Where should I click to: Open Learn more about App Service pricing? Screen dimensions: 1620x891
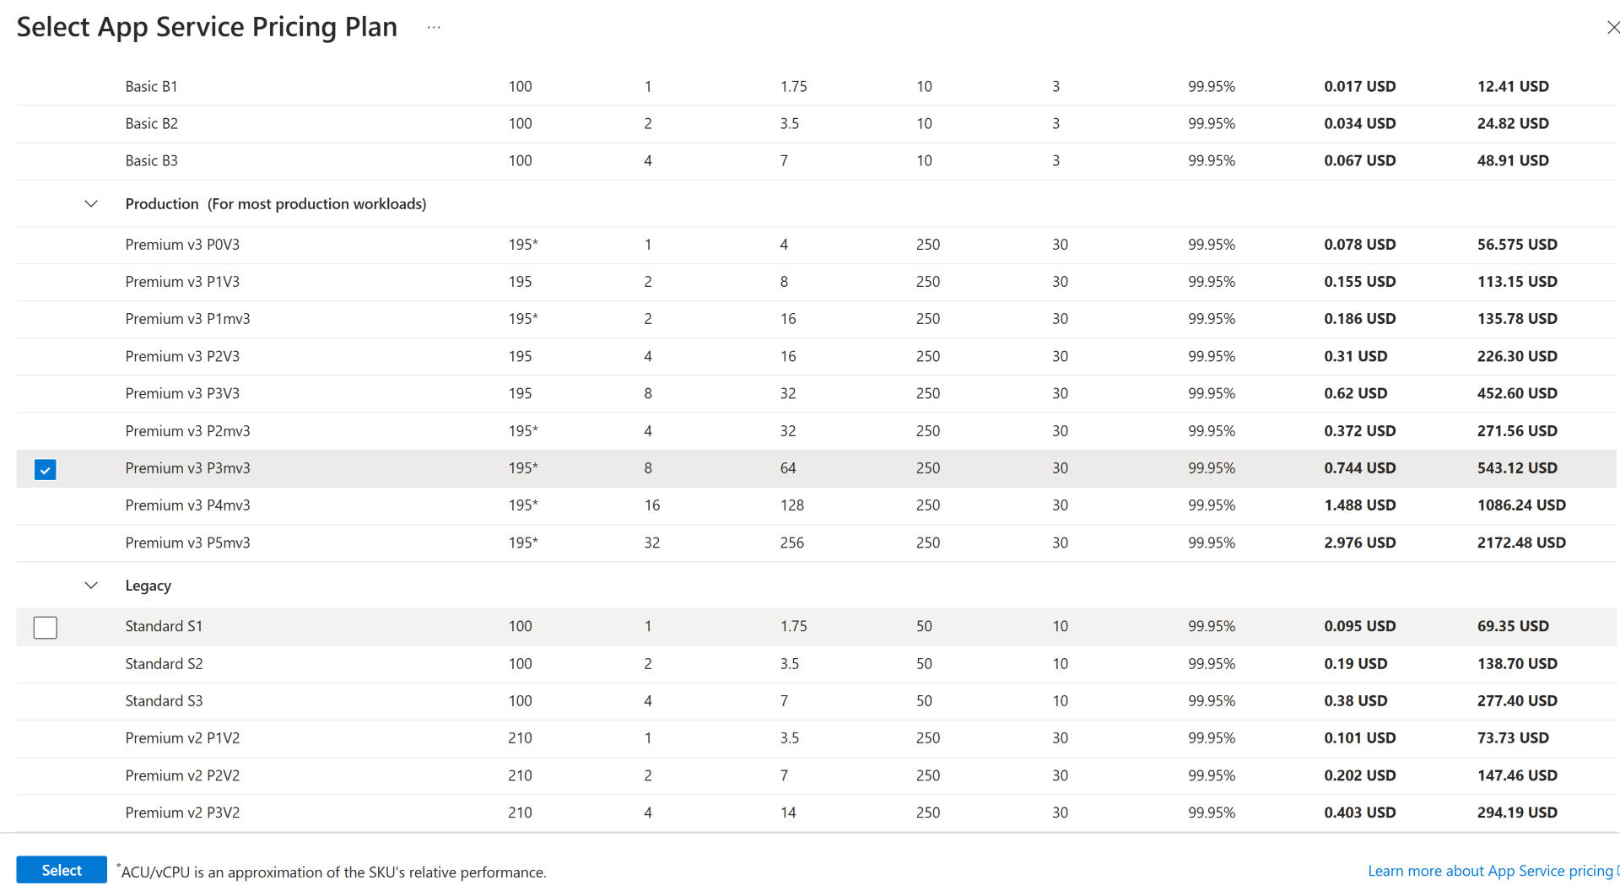[x=1490, y=871]
